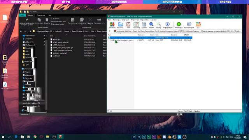The image size is (249, 140).
Task: Click the Pin to Quick Access icon in Explorer
Action: coord(27,20)
